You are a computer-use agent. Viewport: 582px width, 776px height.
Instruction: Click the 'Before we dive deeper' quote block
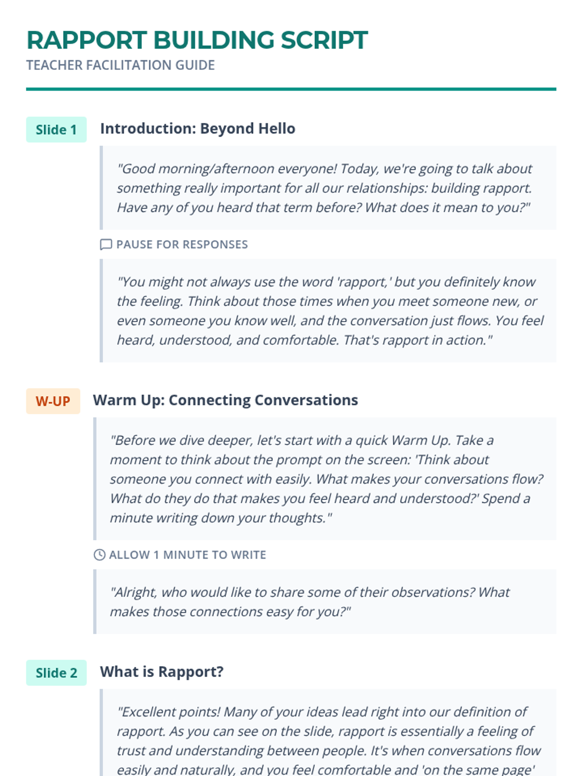coord(325,479)
